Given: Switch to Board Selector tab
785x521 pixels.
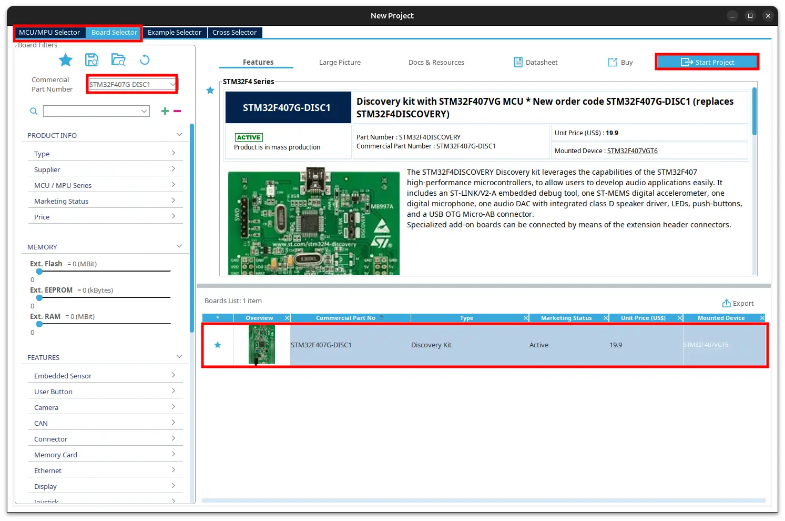Looking at the screenshot, I should point(114,33).
